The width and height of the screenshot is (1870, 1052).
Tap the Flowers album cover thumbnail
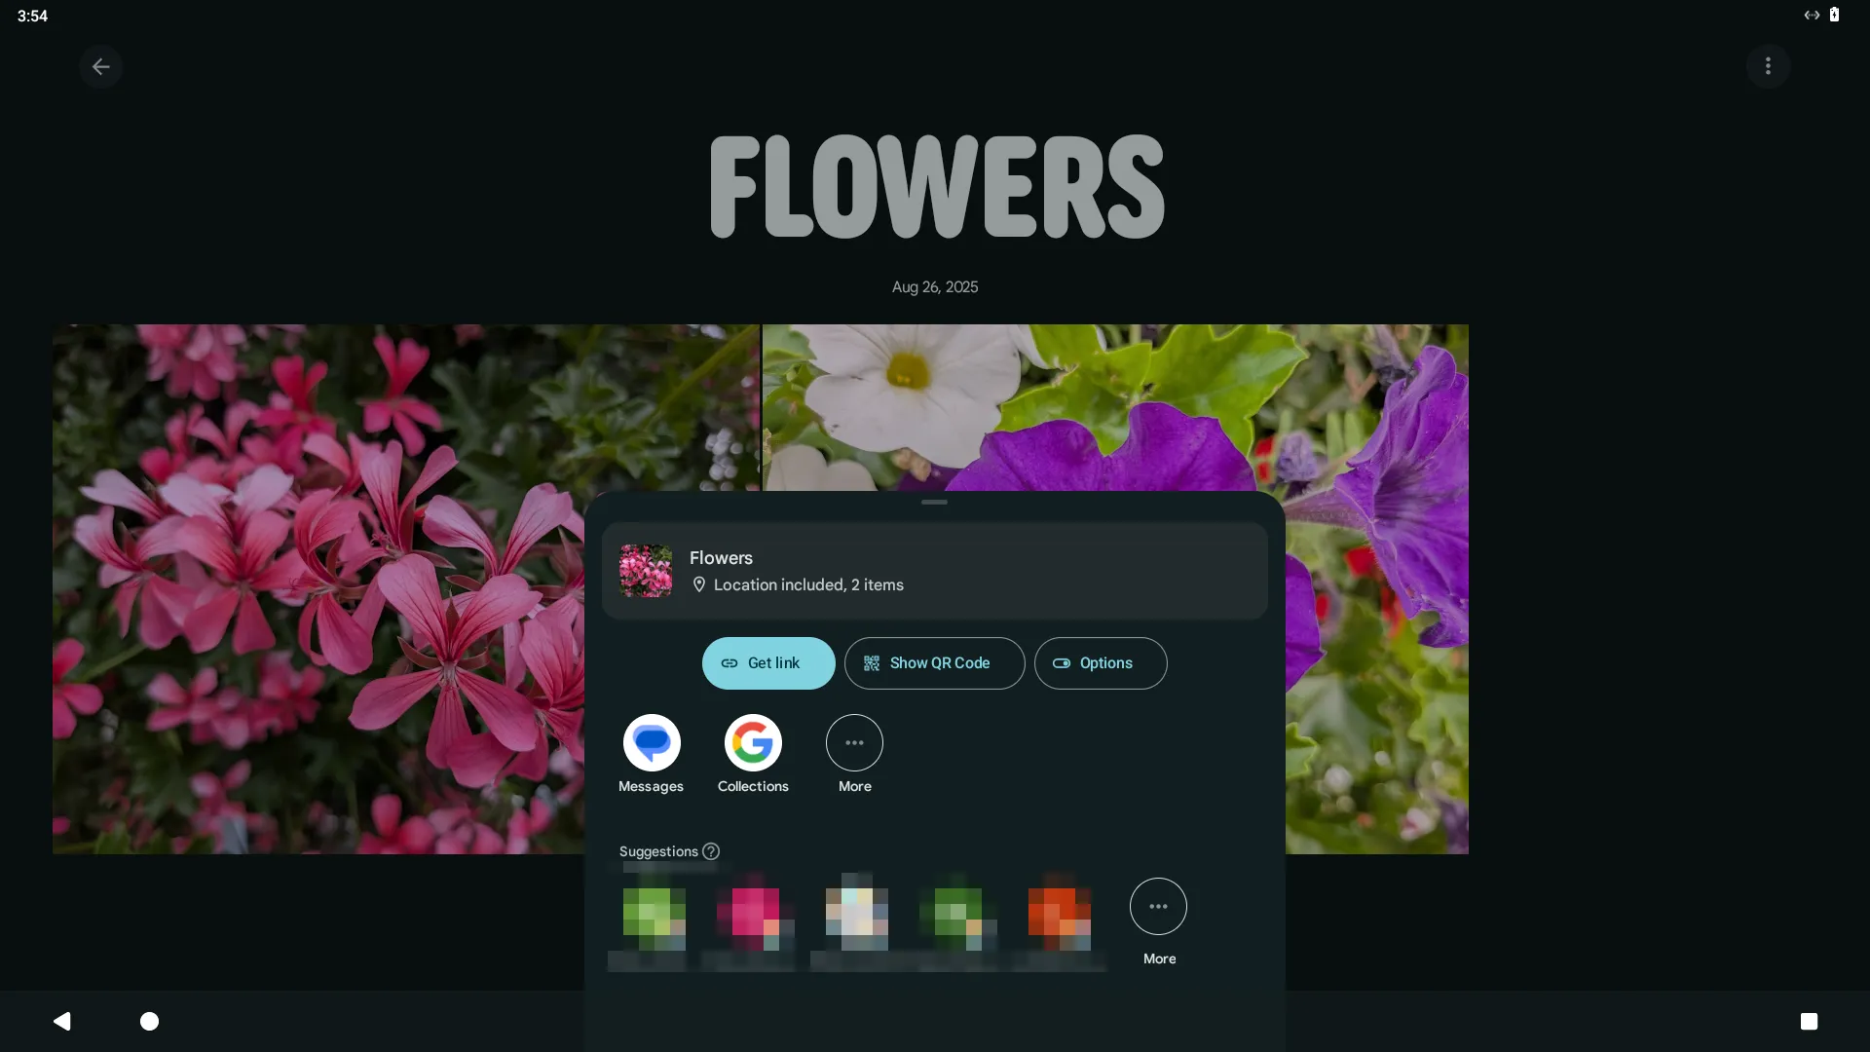645,571
